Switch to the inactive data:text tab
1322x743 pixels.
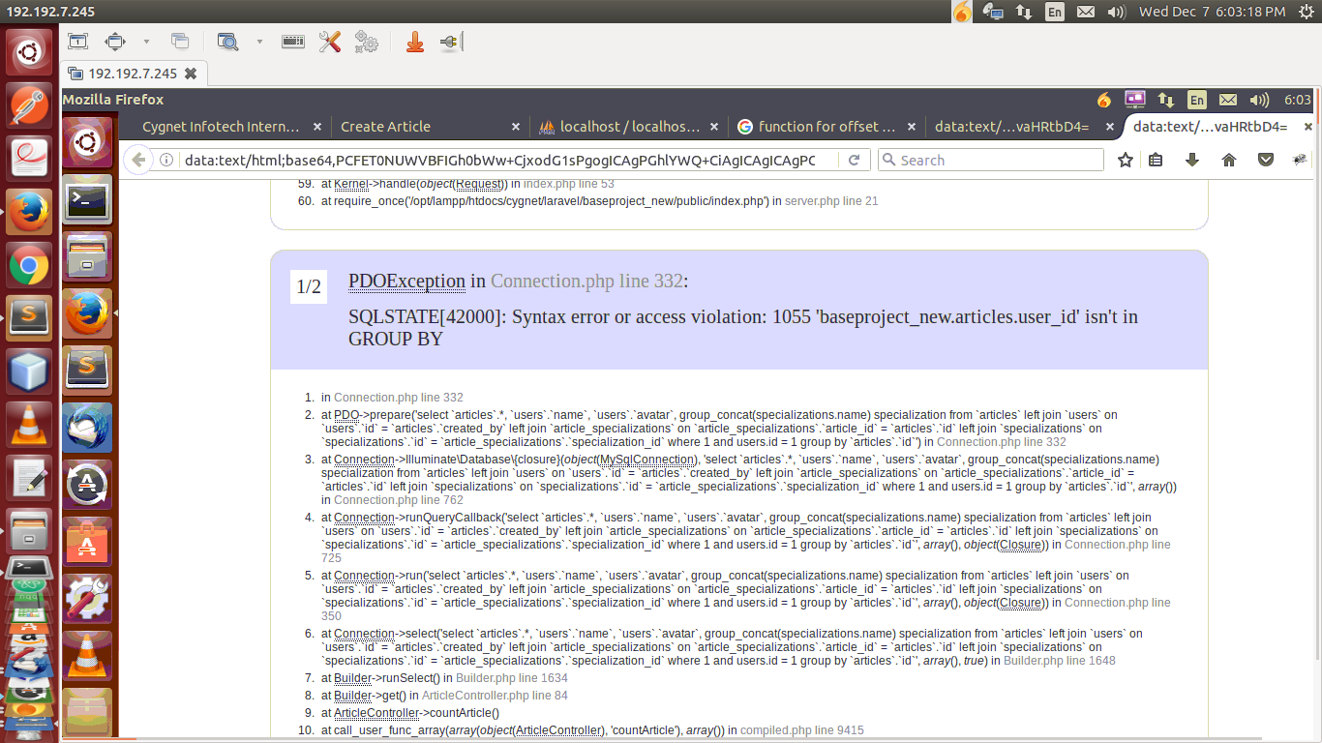click(x=1011, y=127)
